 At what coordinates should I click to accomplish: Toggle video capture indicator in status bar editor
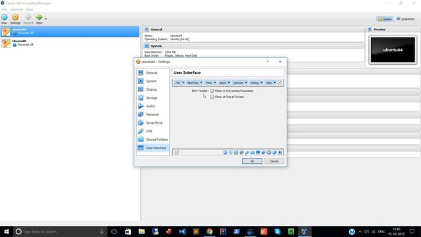point(263,153)
